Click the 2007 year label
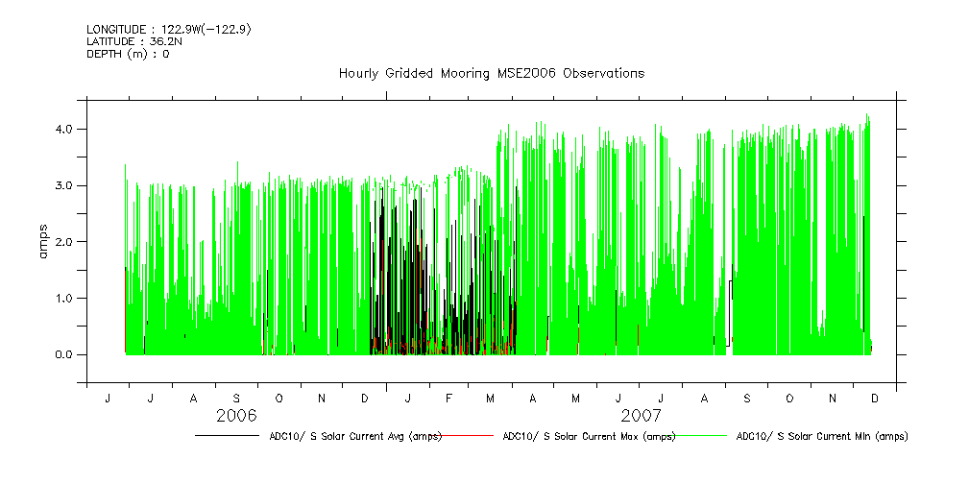Screen dimensions: 969x484 click(x=640, y=416)
